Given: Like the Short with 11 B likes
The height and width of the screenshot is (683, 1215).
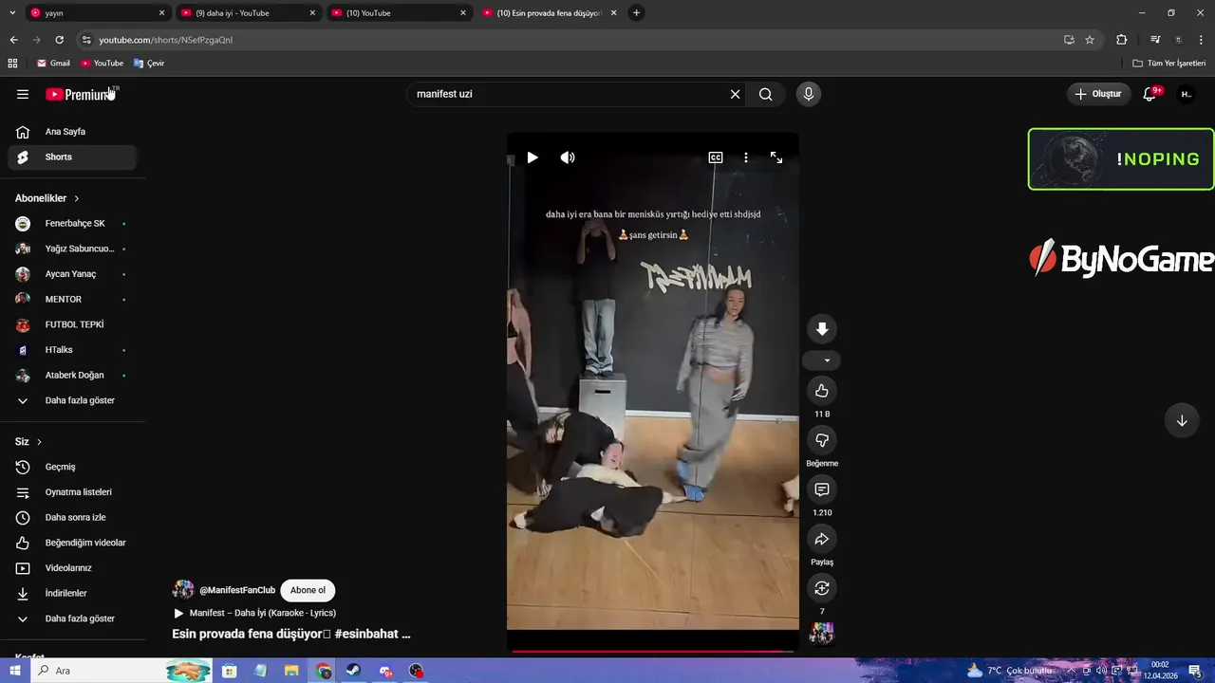Looking at the screenshot, I should tap(822, 391).
